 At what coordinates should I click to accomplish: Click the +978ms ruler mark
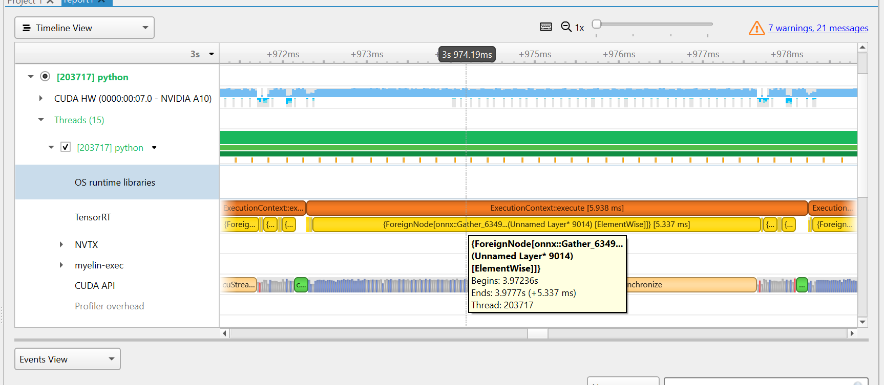click(x=787, y=54)
